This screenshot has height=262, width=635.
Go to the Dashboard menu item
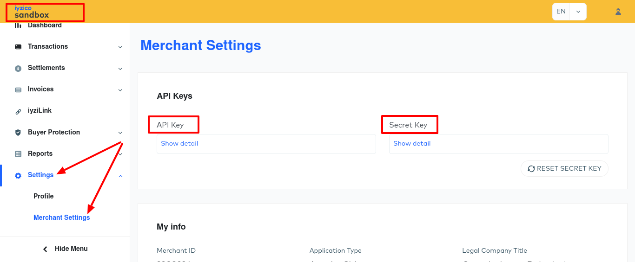45,26
